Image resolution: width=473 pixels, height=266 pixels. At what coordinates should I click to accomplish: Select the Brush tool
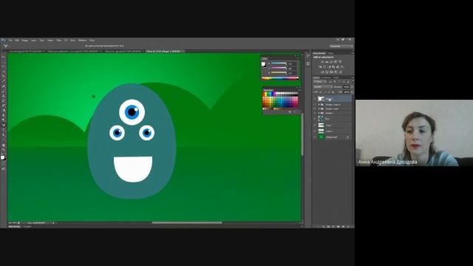click(3, 90)
